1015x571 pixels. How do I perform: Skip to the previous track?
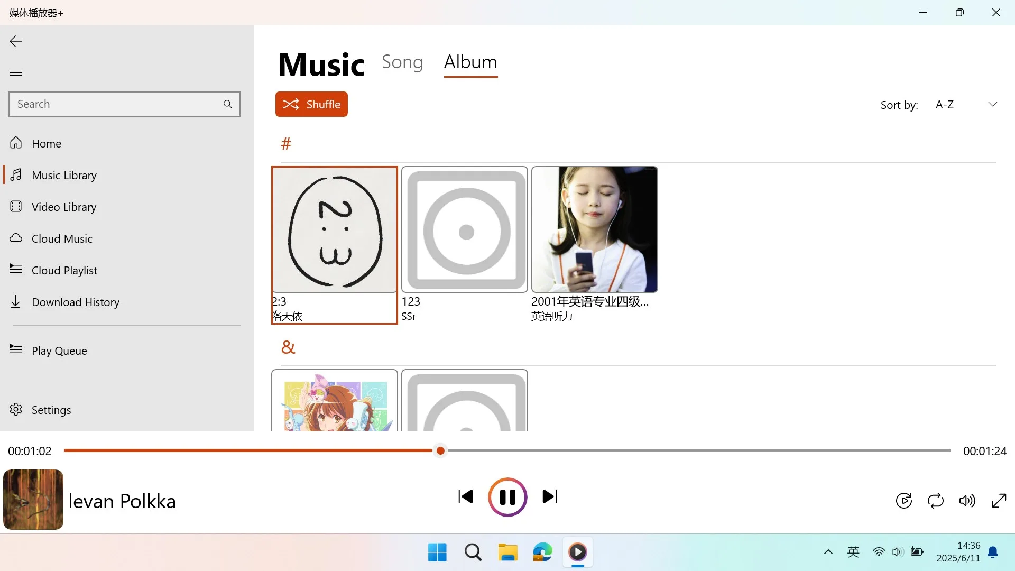tap(466, 496)
